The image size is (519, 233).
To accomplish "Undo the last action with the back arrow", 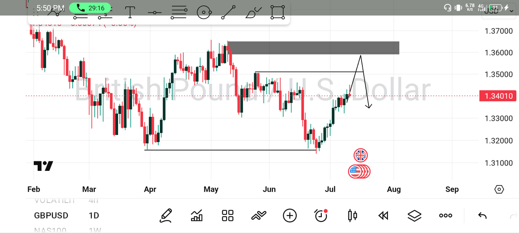I will [x=483, y=215].
